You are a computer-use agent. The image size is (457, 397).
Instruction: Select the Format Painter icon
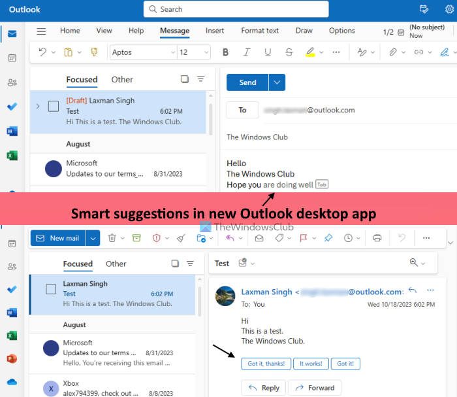[x=94, y=52]
